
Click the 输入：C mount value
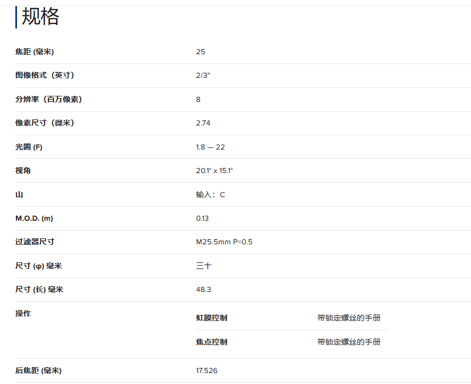click(x=211, y=194)
